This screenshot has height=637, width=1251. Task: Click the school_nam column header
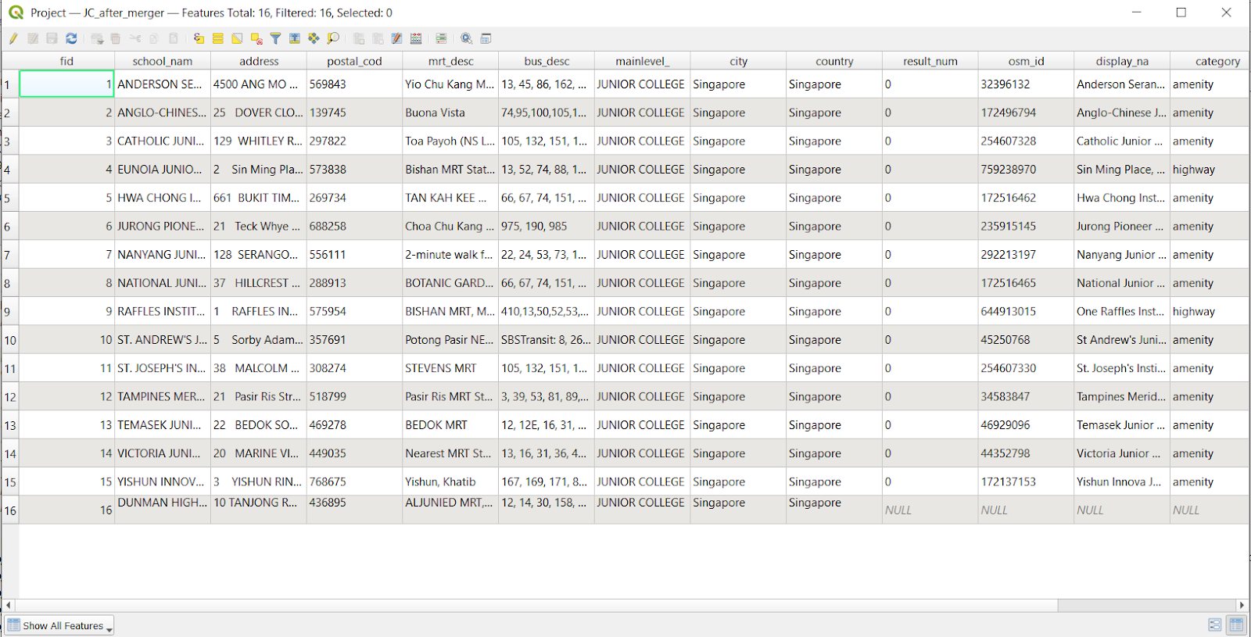pyautogui.click(x=162, y=61)
